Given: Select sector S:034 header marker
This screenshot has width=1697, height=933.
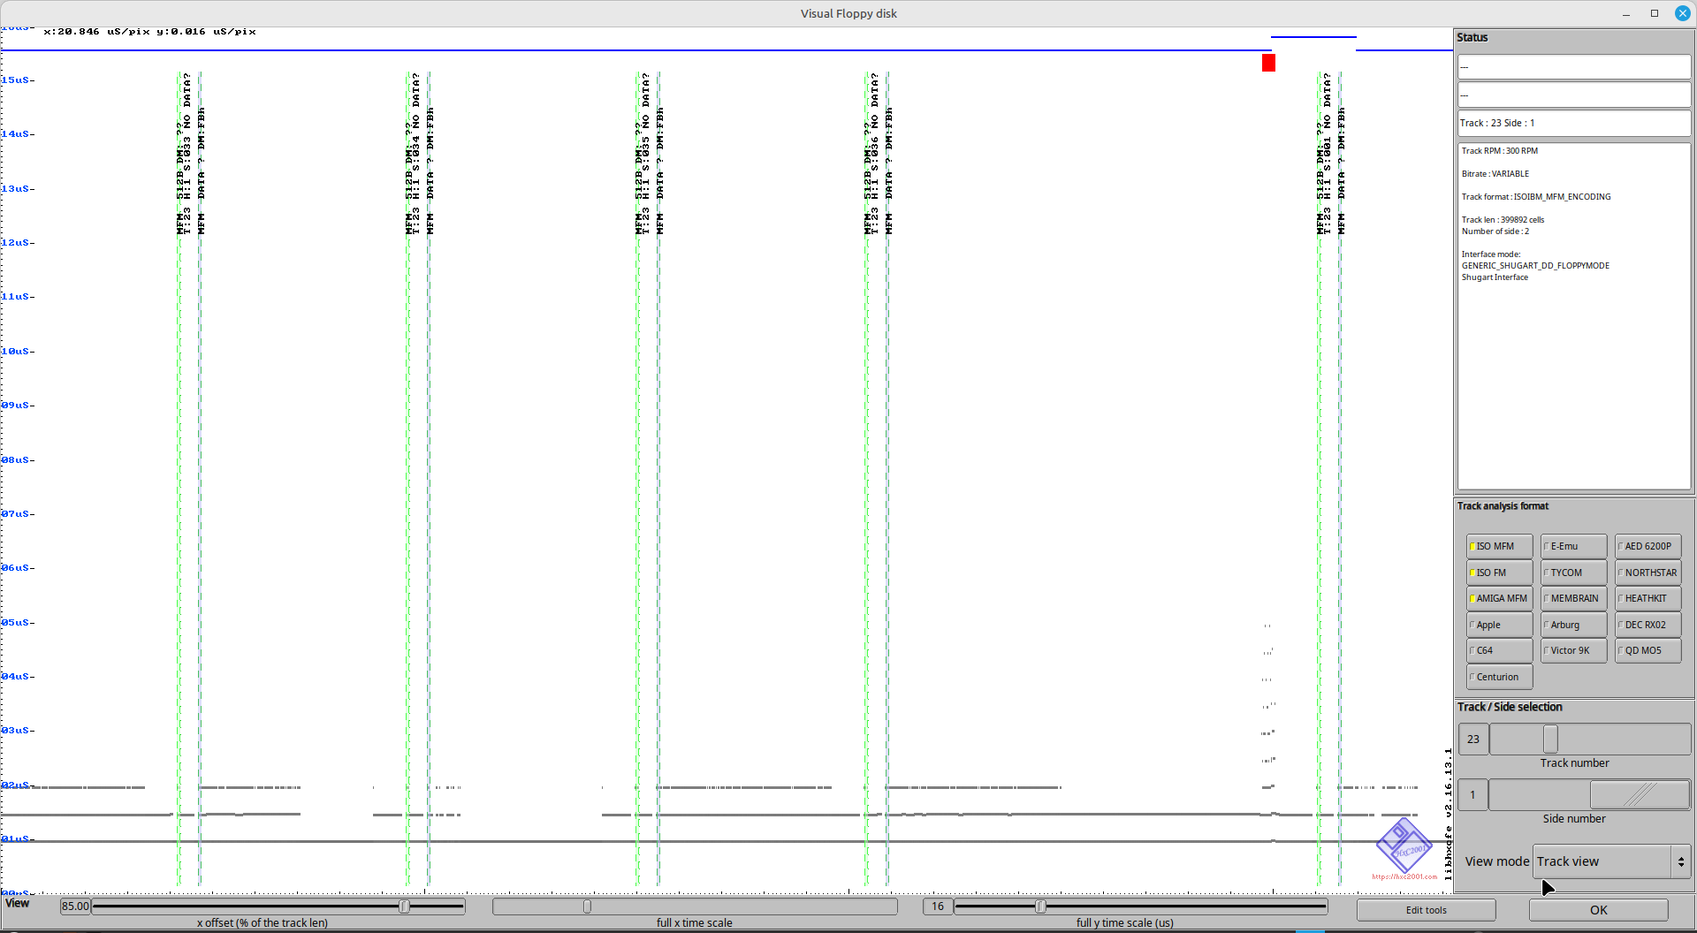Looking at the screenshot, I should tap(412, 155).
